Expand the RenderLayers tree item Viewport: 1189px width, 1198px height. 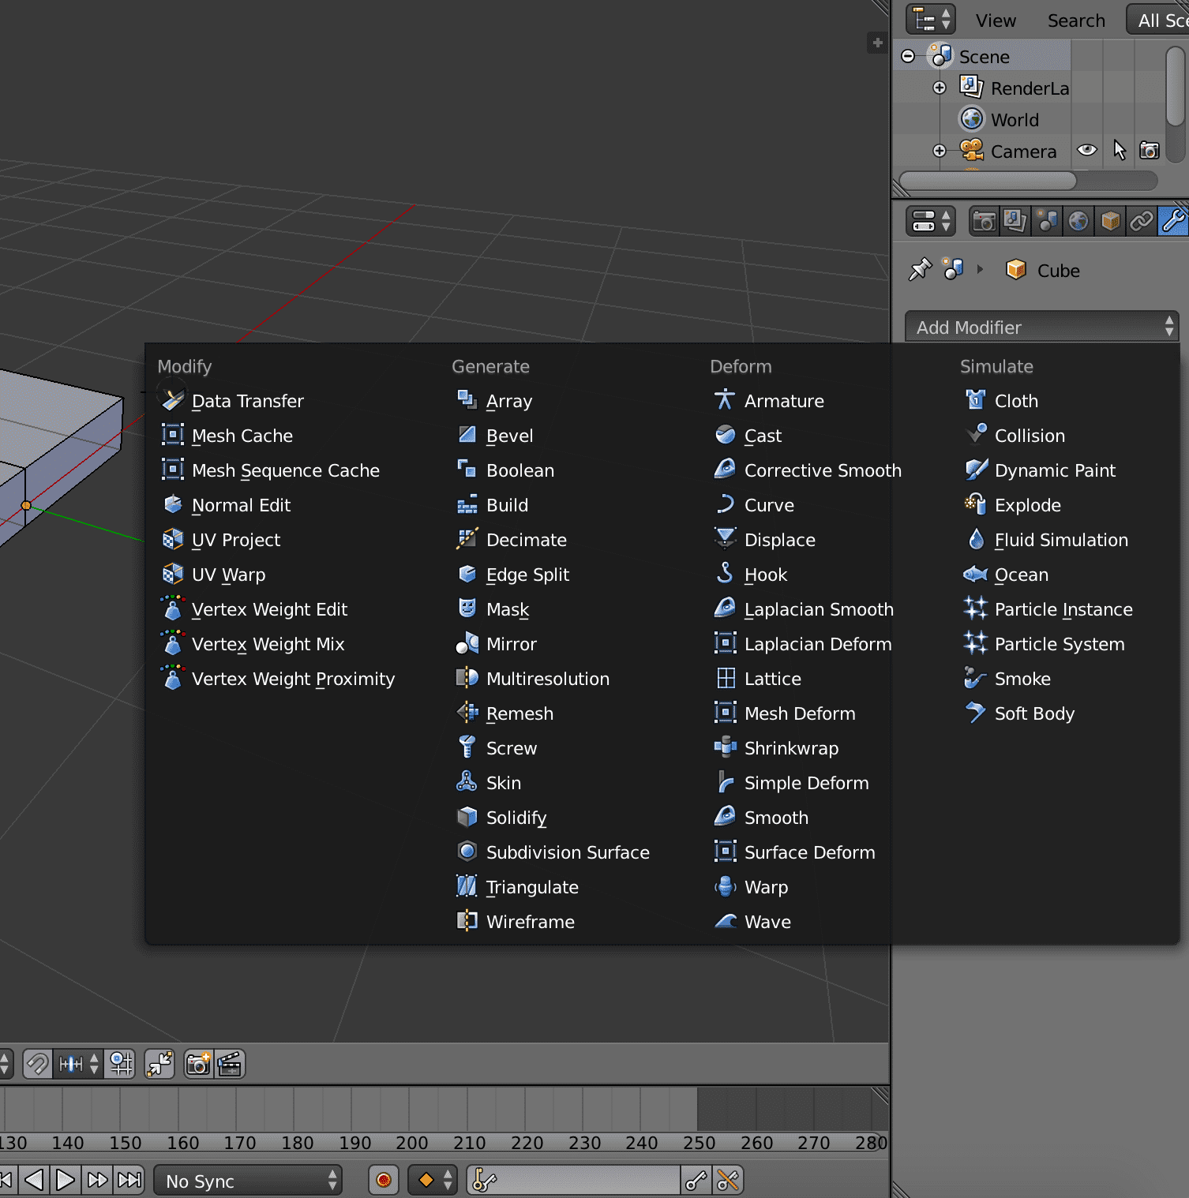pyautogui.click(x=939, y=88)
